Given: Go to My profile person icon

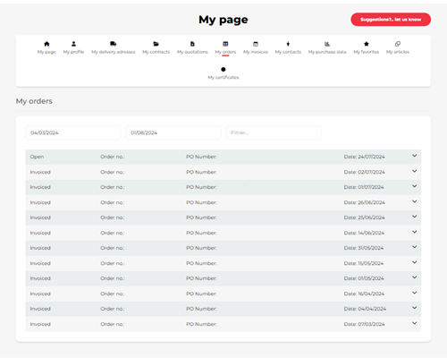Looking at the screenshot, I should coord(73,44).
